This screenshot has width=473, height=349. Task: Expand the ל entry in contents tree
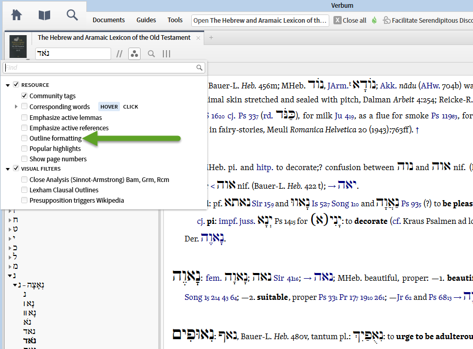(x=10, y=257)
